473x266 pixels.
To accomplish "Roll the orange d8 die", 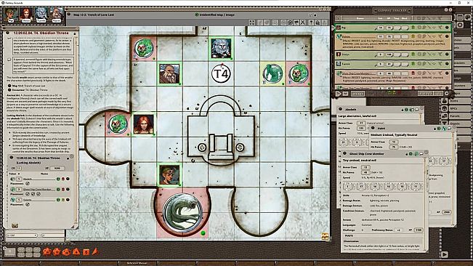I will click(x=76, y=251).
